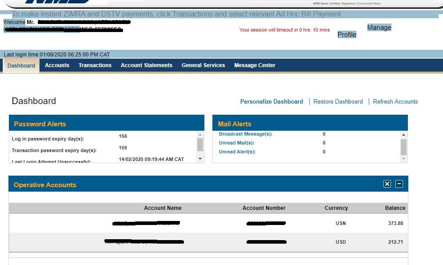
Task: Go to Message Center
Action: (x=255, y=65)
